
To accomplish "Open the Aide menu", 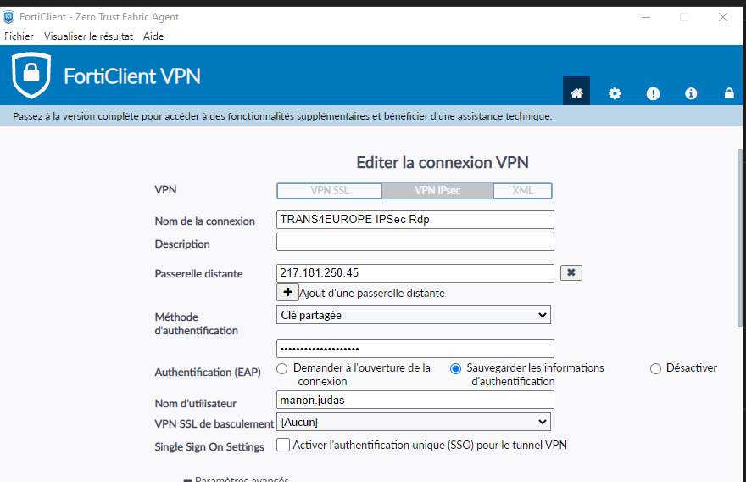I will coord(153,36).
